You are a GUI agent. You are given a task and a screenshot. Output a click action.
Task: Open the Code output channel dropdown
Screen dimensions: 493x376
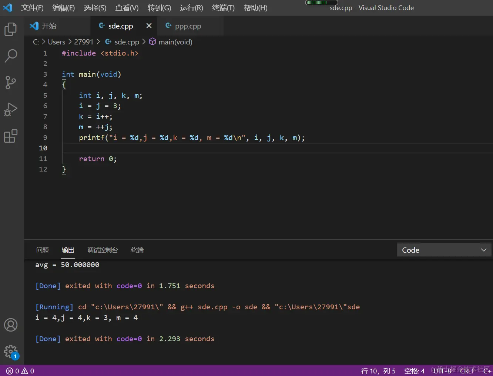point(444,250)
